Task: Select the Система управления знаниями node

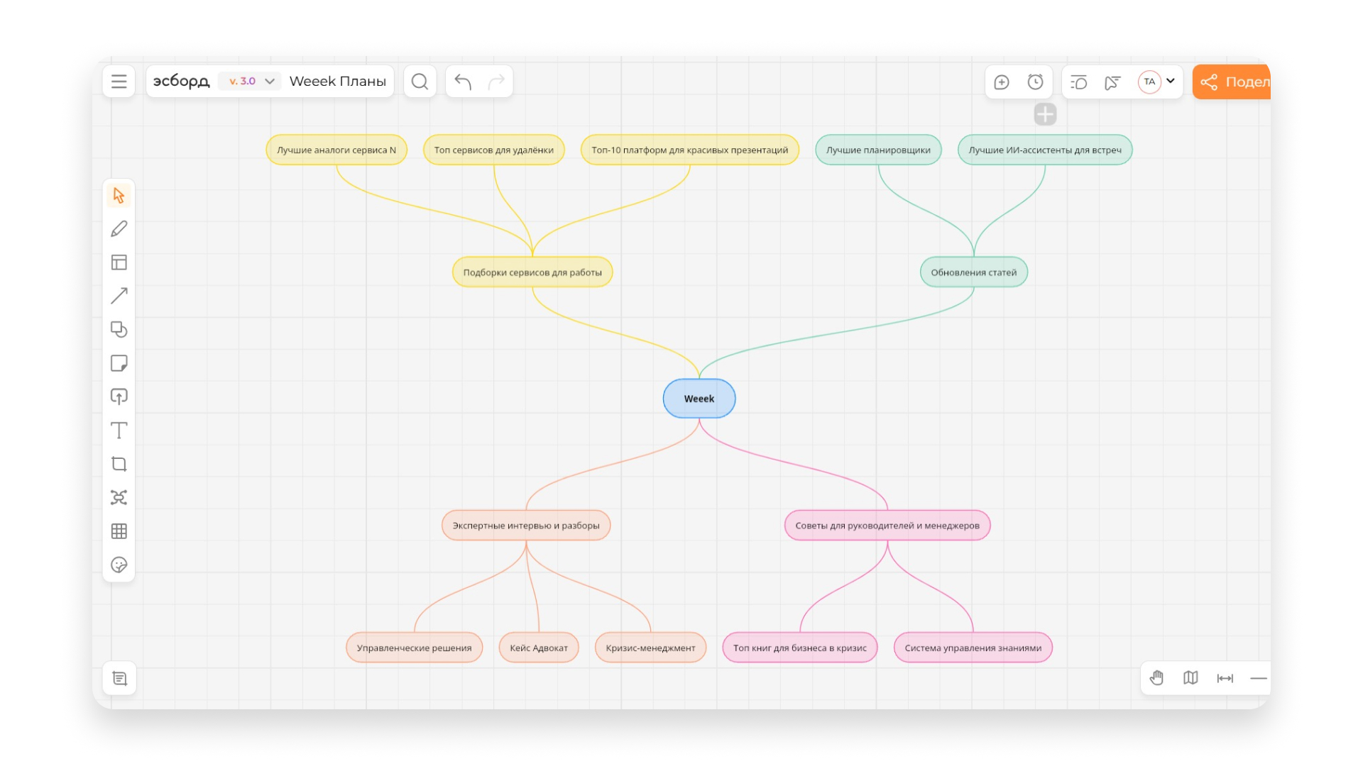Action: pyautogui.click(x=973, y=648)
